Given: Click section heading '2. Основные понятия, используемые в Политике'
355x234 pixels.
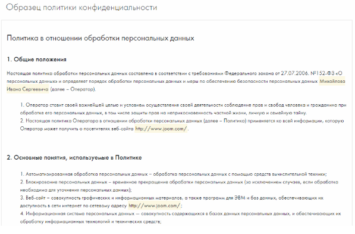Looking at the screenshot, I should coord(74,158).
